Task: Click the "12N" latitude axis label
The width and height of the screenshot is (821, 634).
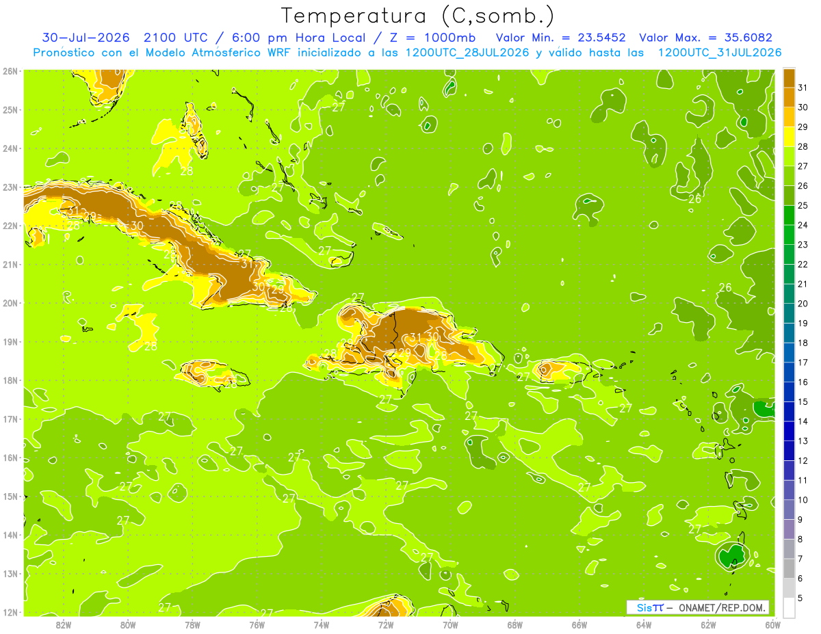Action: (x=10, y=612)
